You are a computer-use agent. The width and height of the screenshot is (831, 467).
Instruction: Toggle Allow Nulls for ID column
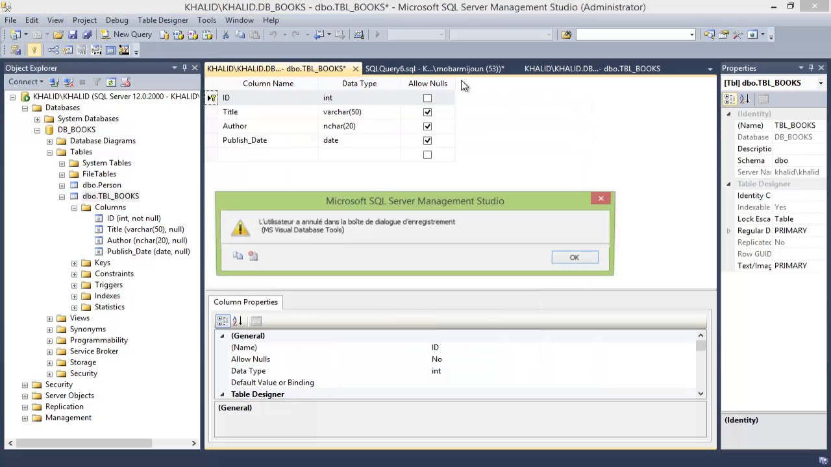tap(427, 98)
